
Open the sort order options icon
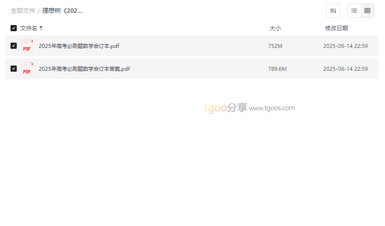(x=333, y=11)
